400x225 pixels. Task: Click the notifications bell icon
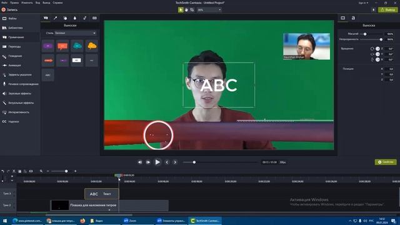(x=374, y=10)
